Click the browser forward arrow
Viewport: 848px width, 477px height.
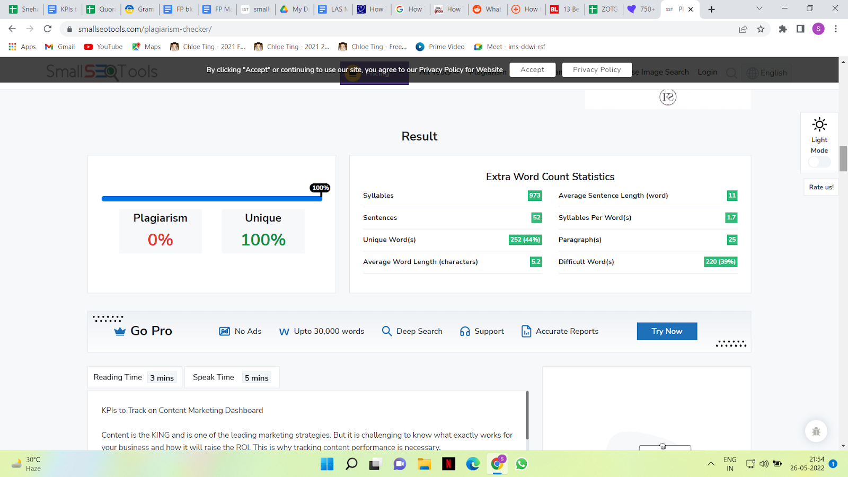click(x=30, y=29)
